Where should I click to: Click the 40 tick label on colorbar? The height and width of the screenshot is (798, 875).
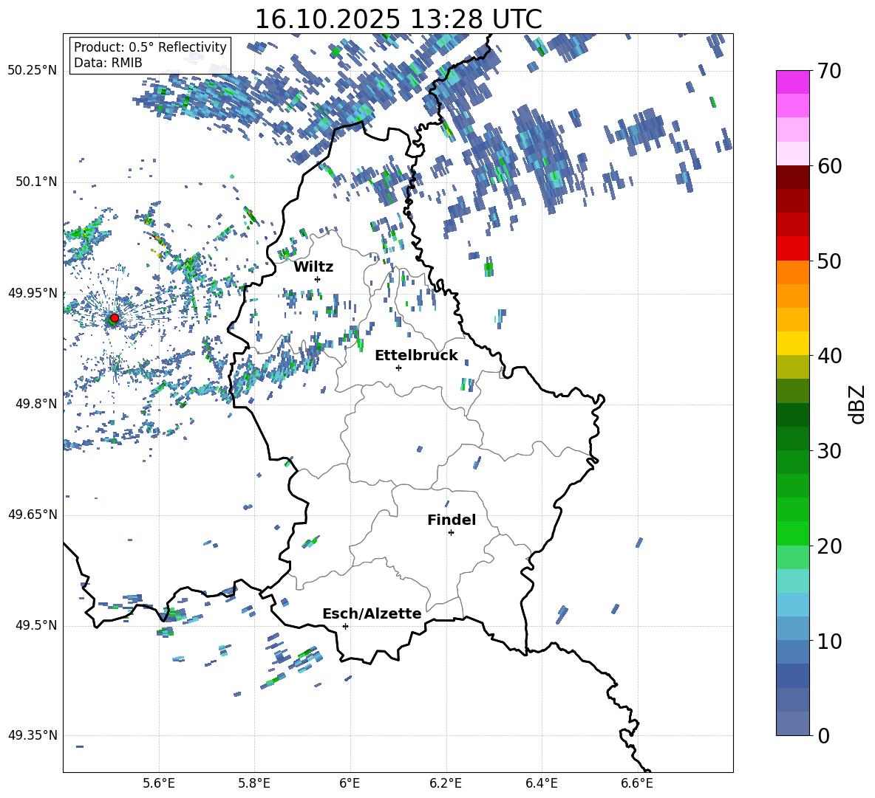tap(829, 356)
